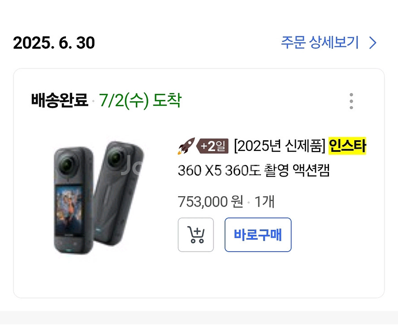The height and width of the screenshot is (336, 398).
Task: Tap the +2일 delivery badge
Action: tap(212, 146)
